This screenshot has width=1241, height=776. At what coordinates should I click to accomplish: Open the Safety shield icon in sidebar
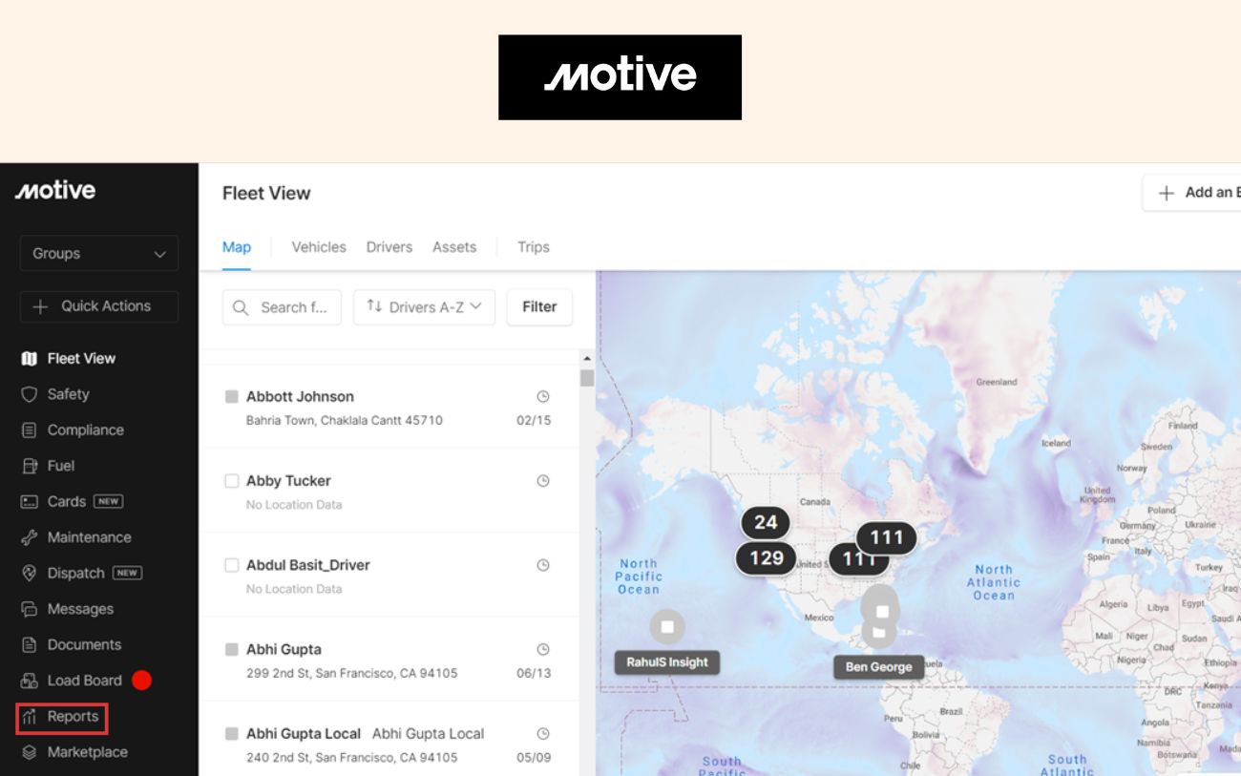click(x=29, y=394)
